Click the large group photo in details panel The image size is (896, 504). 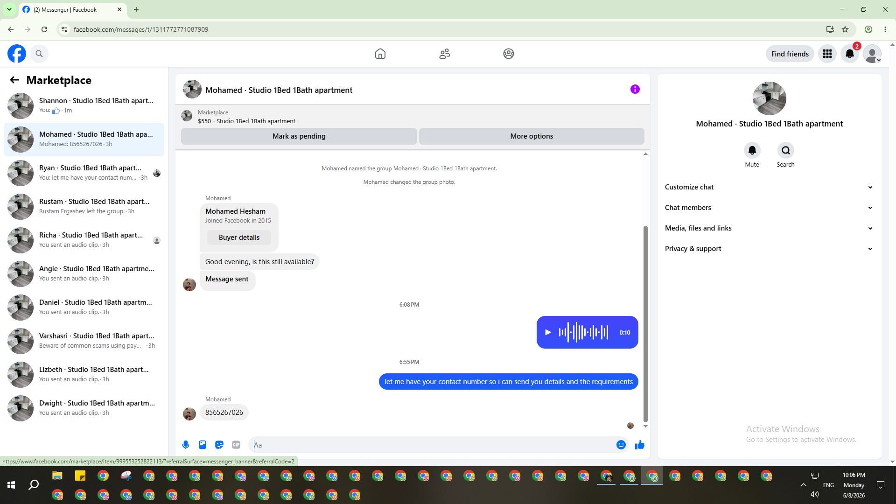770,98
